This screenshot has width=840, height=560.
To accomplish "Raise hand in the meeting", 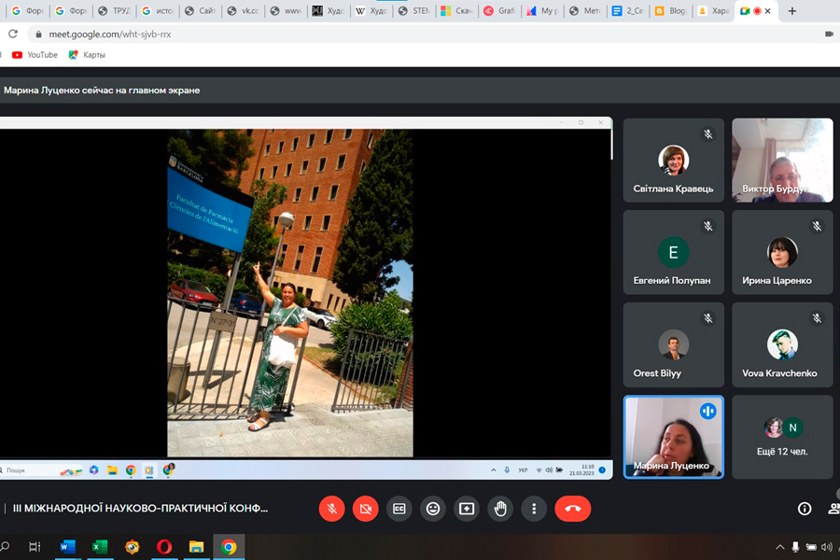I will [x=500, y=509].
